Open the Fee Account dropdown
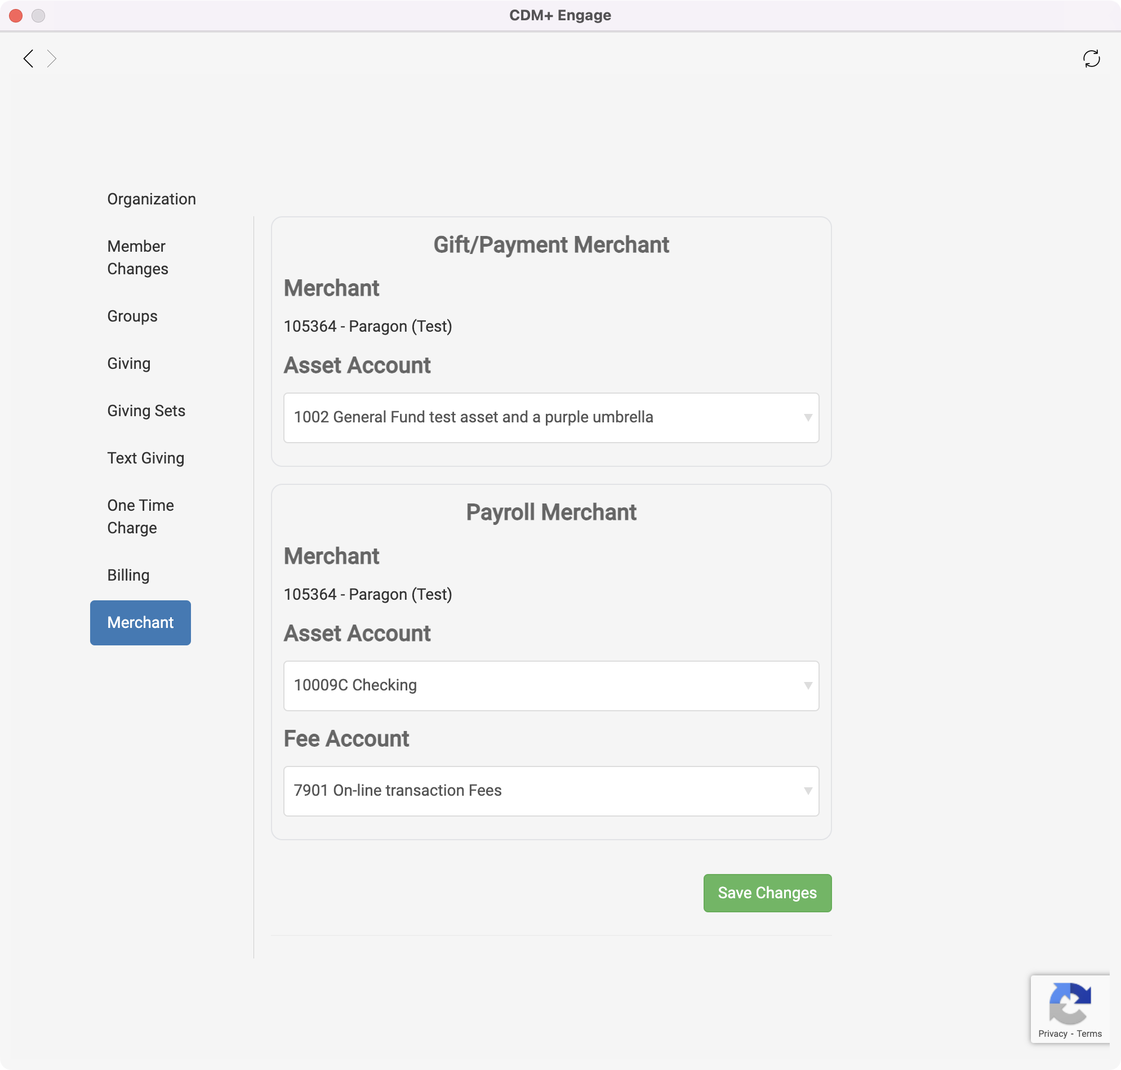The width and height of the screenshot is (1121, 1070). tap(550, 791)
